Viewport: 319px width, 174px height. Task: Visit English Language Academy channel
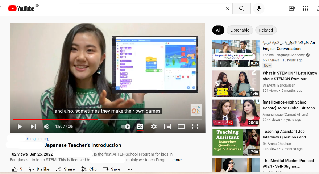[283, 55]
